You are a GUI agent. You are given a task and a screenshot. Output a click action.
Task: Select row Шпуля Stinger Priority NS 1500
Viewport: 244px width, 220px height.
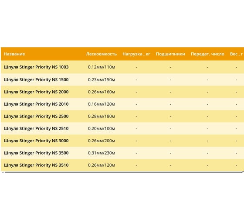click(x=122, y=80)
